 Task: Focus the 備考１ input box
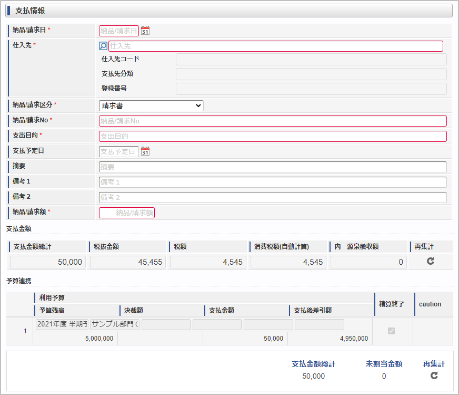coord(273,182)
